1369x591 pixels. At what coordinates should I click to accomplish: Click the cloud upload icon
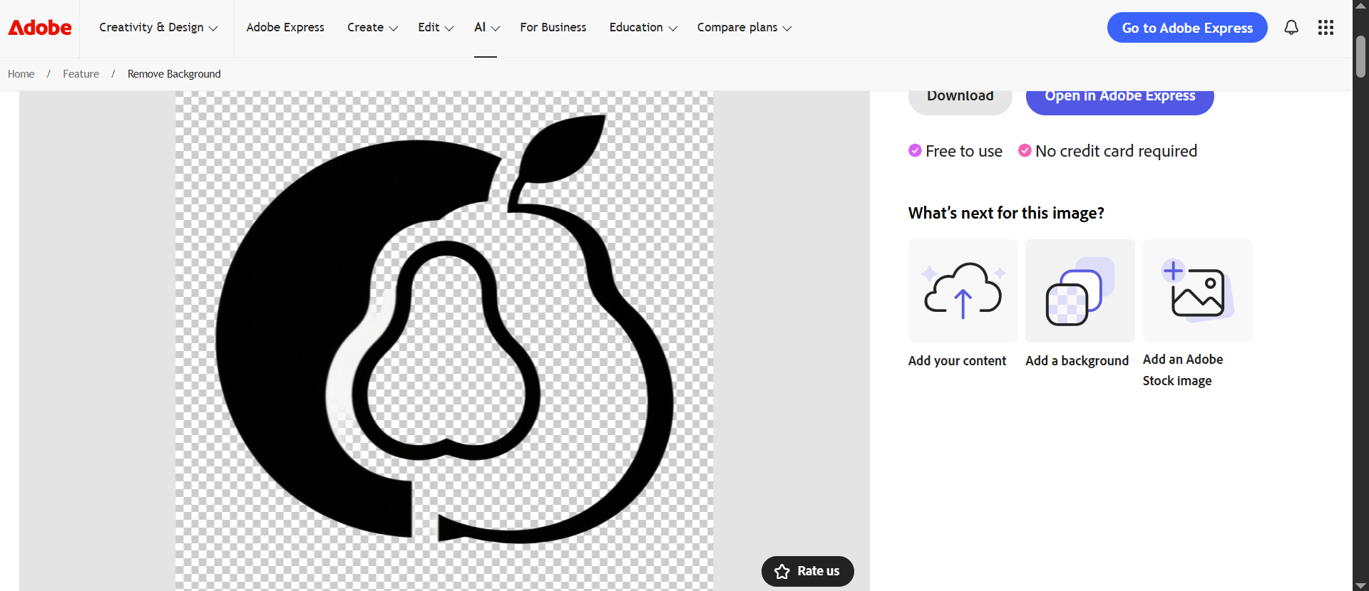(x=963, y=291)
